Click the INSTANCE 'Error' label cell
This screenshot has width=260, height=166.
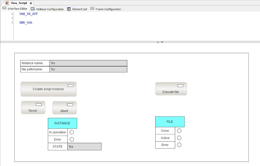(x=58, y=139)
